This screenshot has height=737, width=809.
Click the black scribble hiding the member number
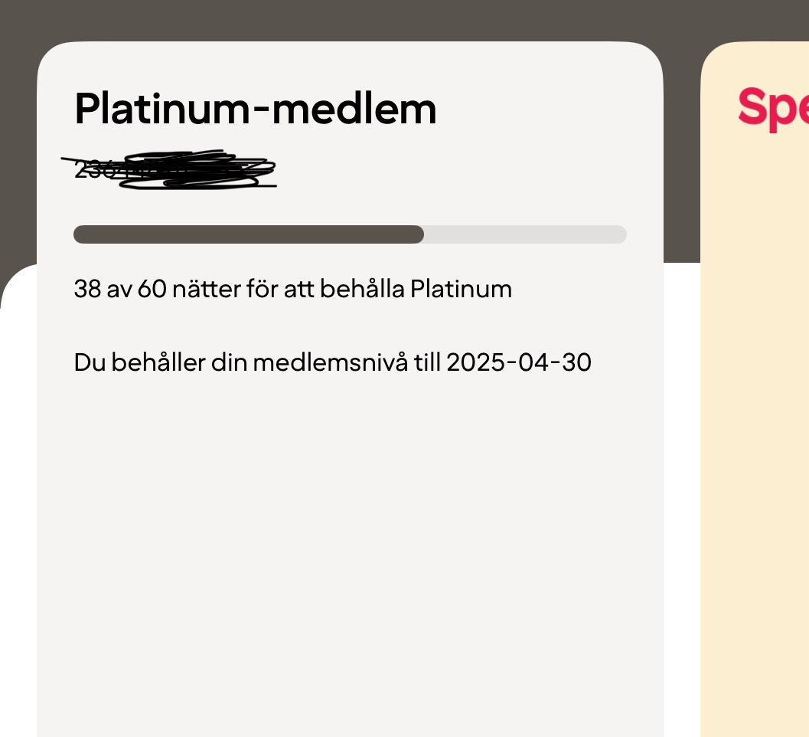click(199, 170)
